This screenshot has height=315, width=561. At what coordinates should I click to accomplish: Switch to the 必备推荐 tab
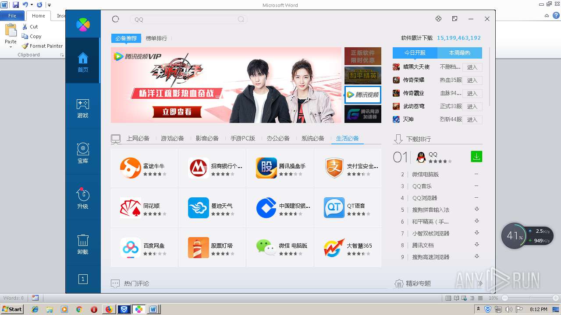[x=126, y=38]
